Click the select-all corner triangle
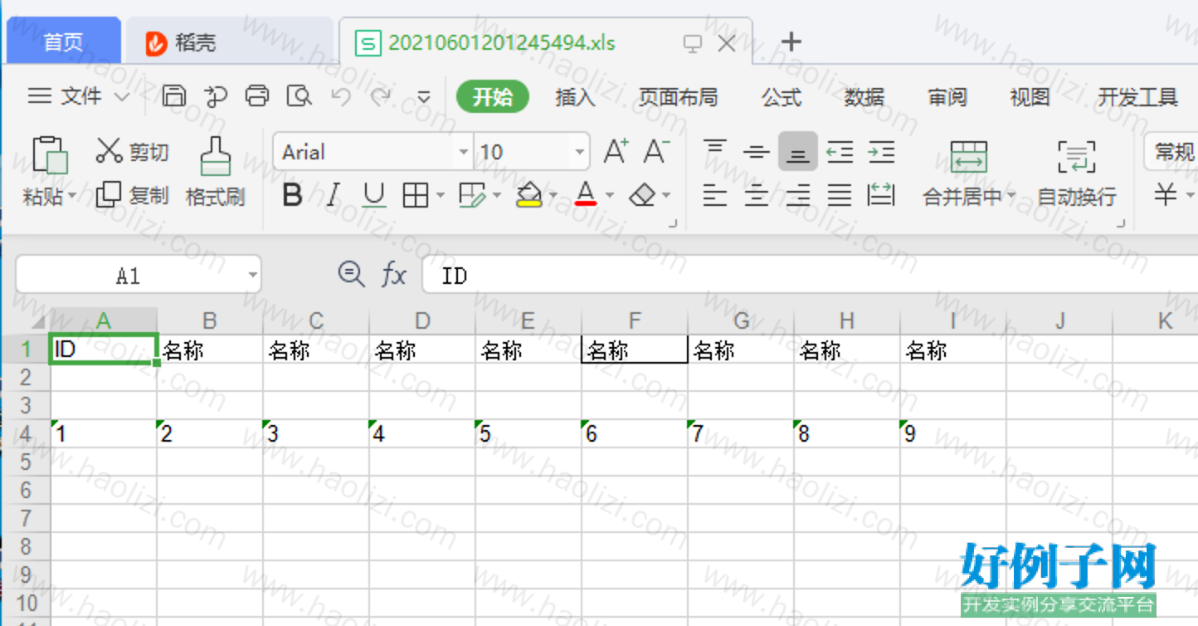The width and height of the screenshot is (1198, 626). (x=37, y=321)
